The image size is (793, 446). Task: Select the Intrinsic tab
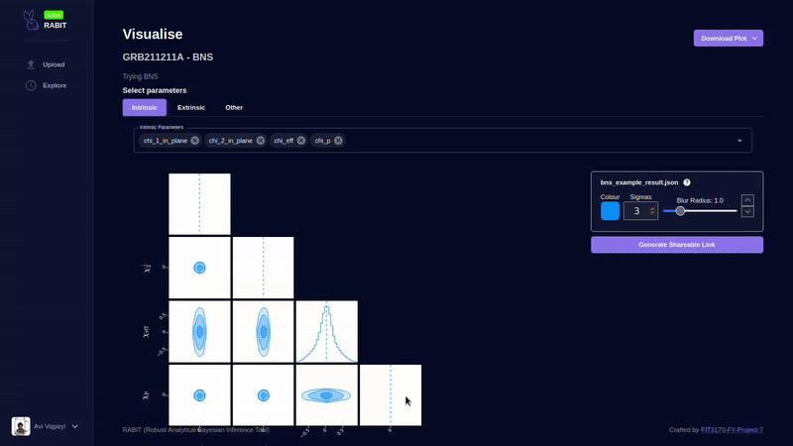pos(144,108)
